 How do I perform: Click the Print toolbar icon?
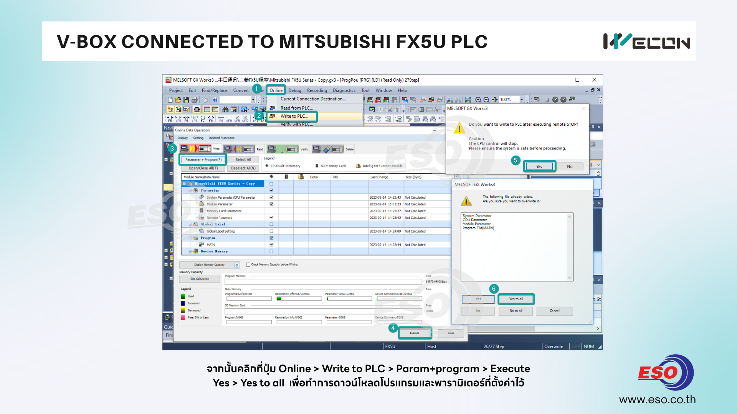click(195, 100)
